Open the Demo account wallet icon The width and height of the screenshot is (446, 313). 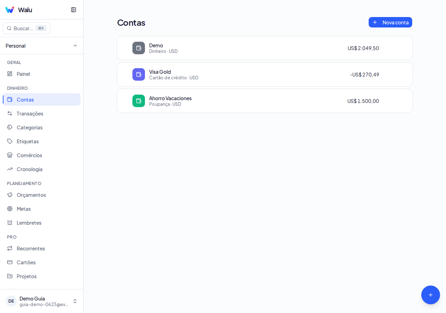pos(139,48)
